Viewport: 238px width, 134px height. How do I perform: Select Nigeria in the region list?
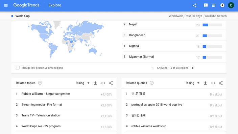[134, 46]
